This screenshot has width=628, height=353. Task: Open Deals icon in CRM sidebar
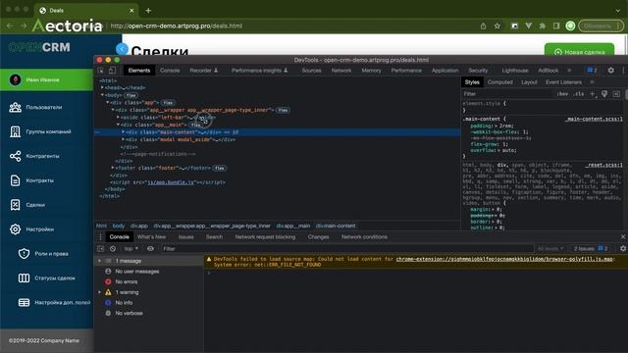pyautogui.click(x=16, y=205)
